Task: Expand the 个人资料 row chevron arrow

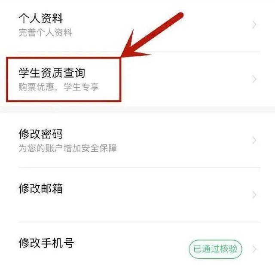Action: click(x=254, y=25)
